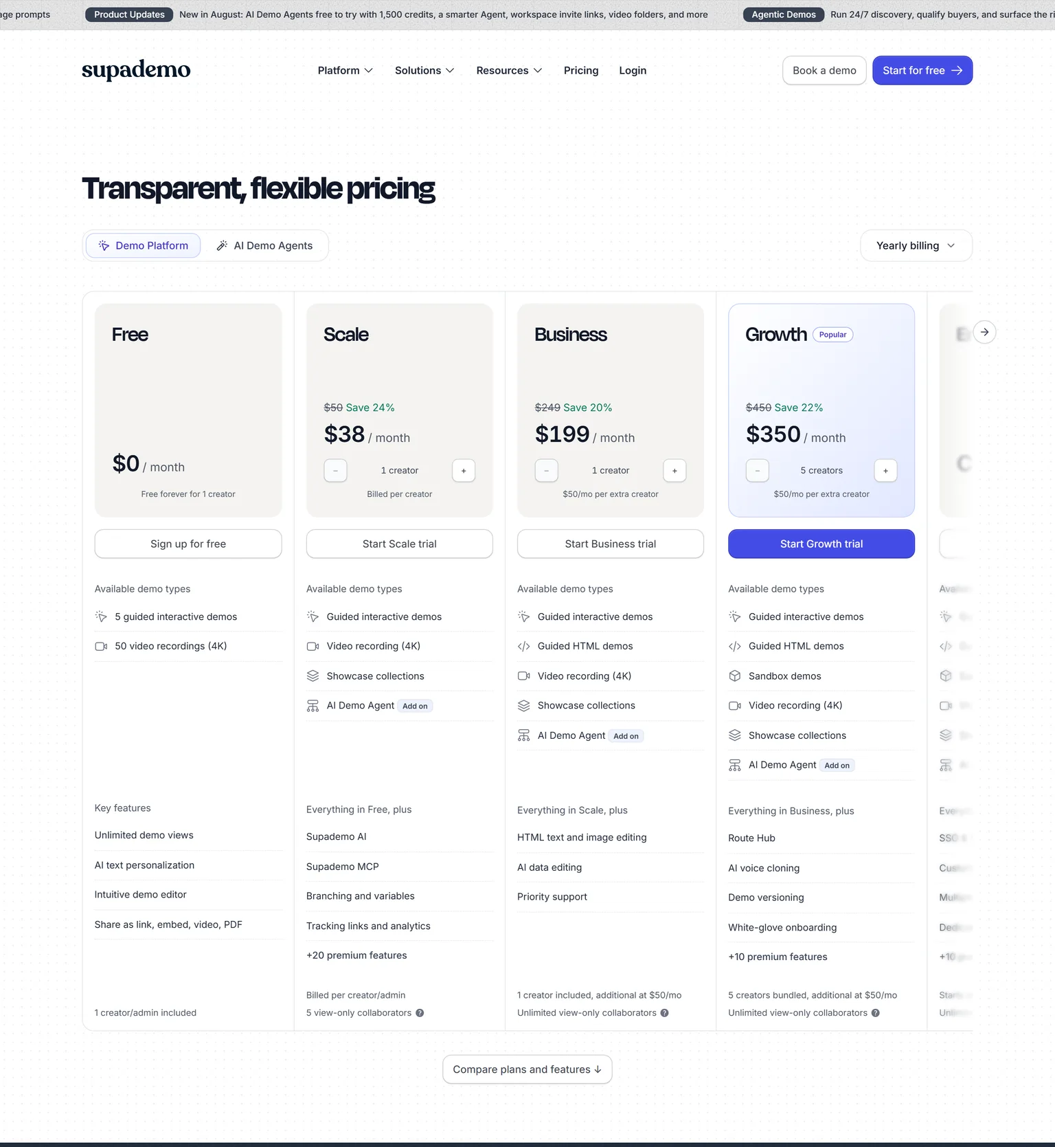Click the next-plan arrow carousel button
The height and width of the screenshot is (1147, 1055).
coord(984,332)
